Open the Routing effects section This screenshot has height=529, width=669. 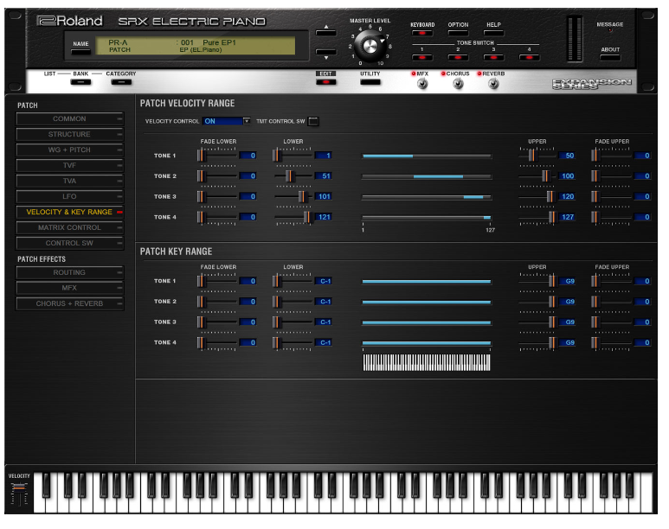[x=69, y=272]
